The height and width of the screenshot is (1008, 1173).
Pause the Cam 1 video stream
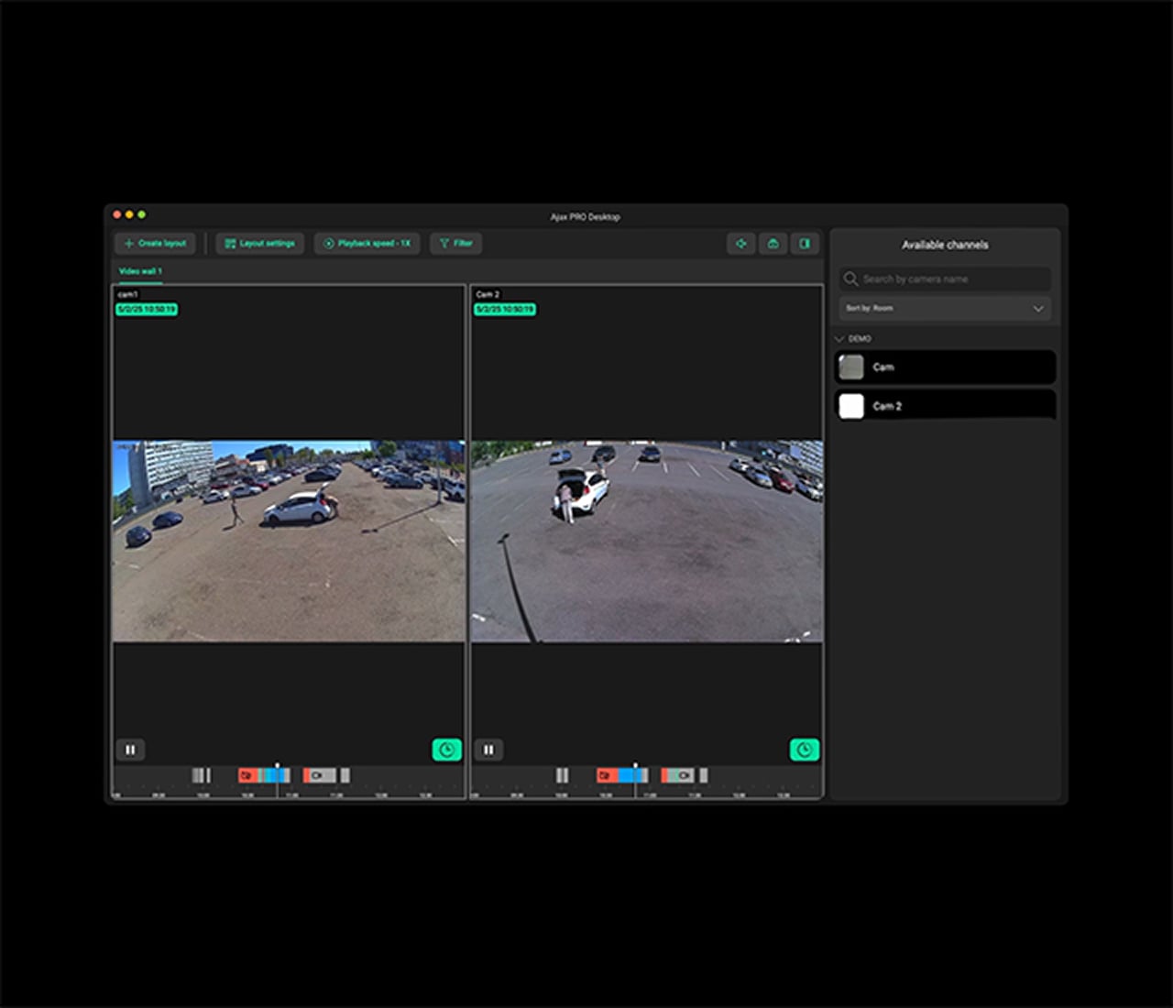point(130,750)
